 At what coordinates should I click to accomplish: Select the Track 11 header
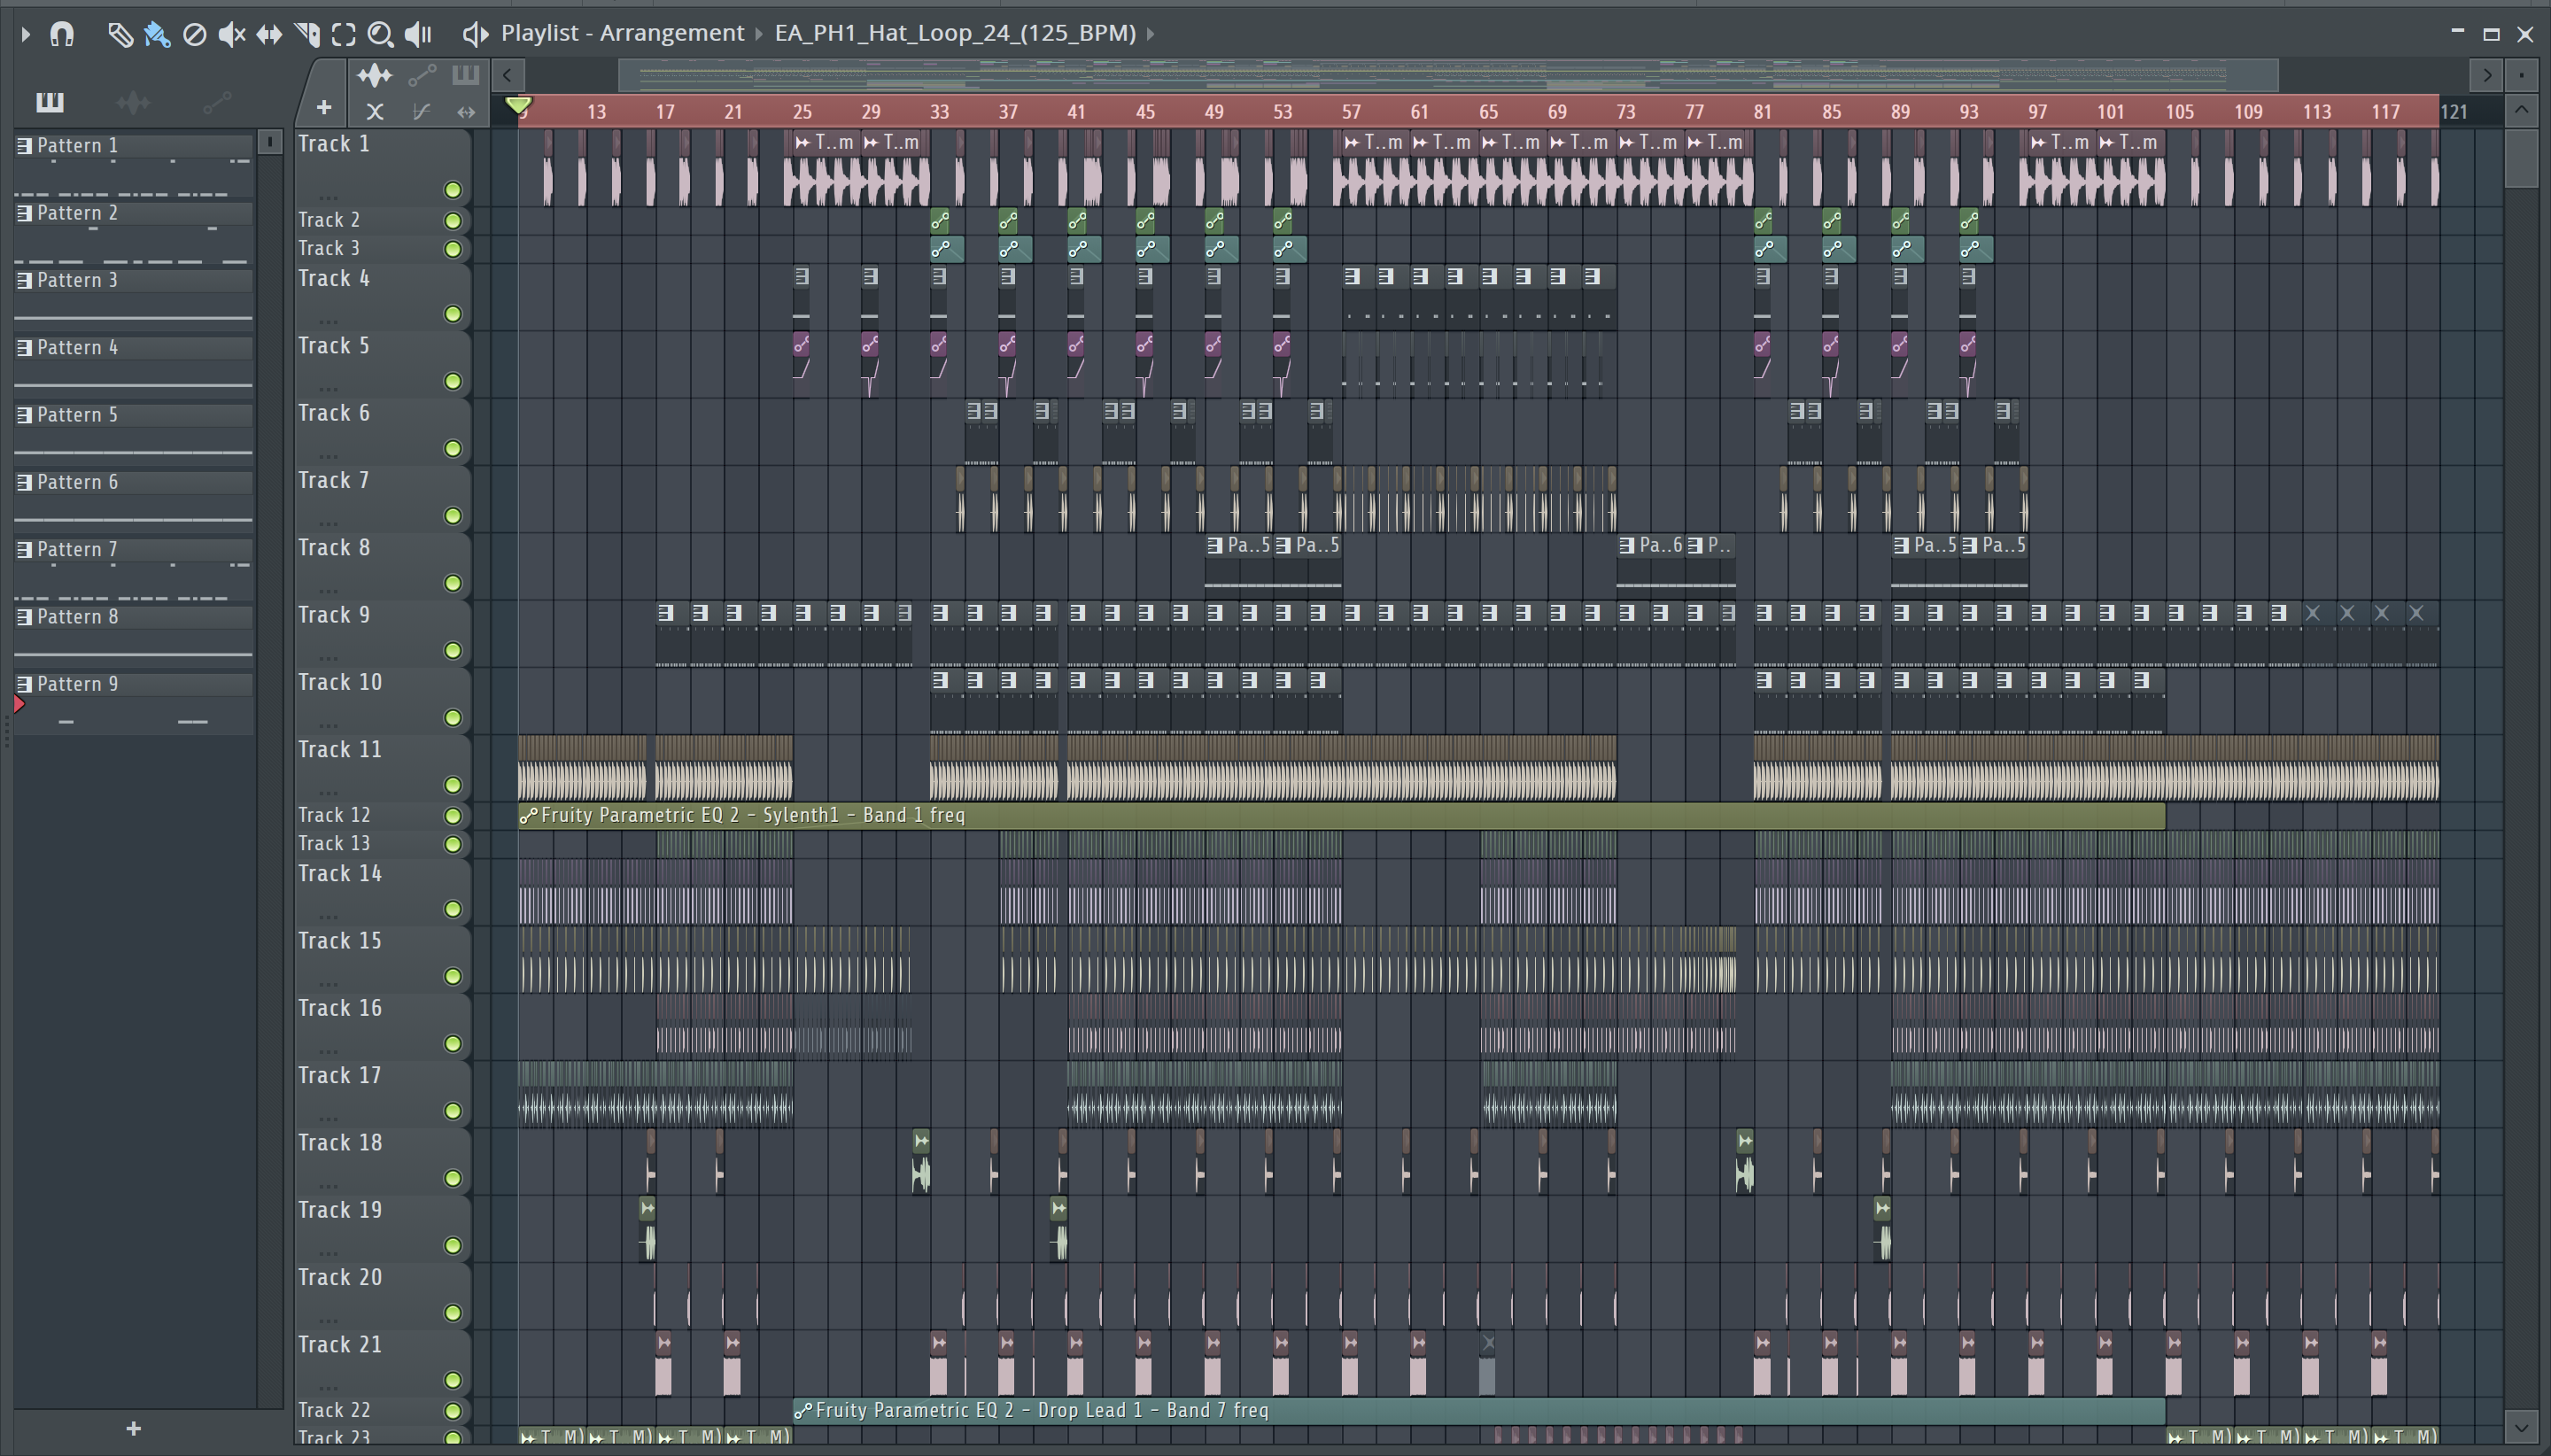click(x=382, y=766)
